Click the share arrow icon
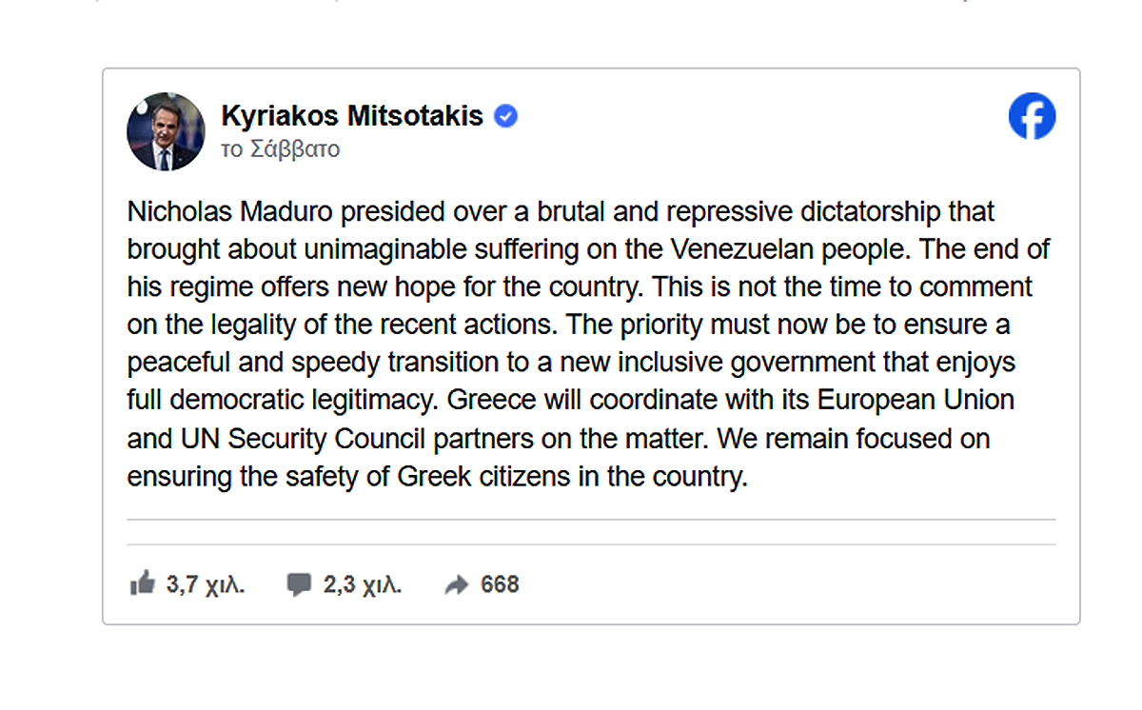The width and height of the screenshot is (1142, 710). pos(457,585)
